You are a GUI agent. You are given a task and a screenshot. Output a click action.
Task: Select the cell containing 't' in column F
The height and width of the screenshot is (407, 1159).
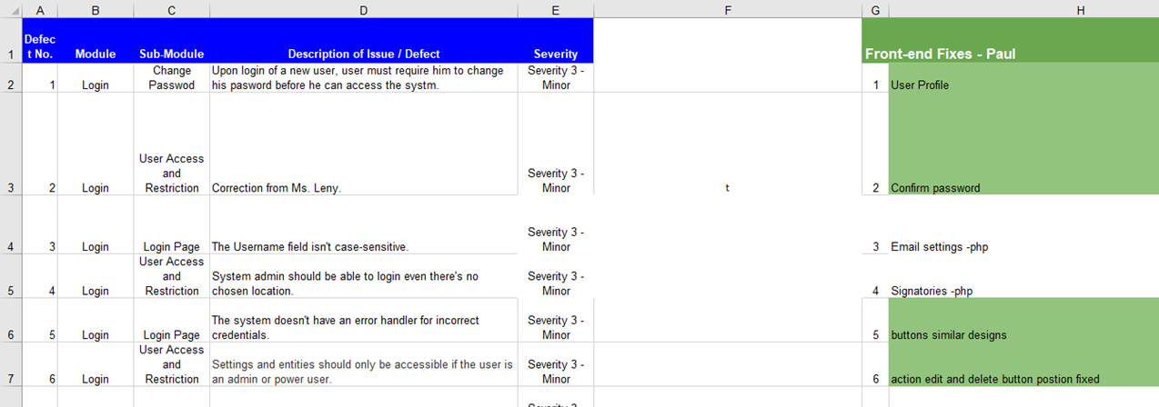coord(728,144)
